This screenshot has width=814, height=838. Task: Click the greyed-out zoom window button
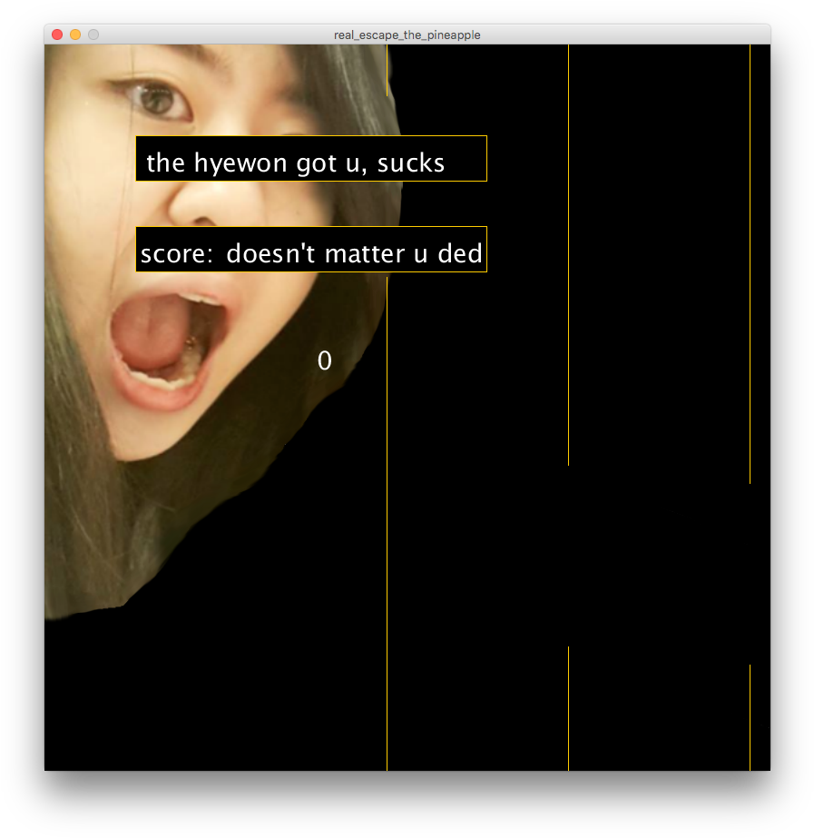(x=93, y=35)
